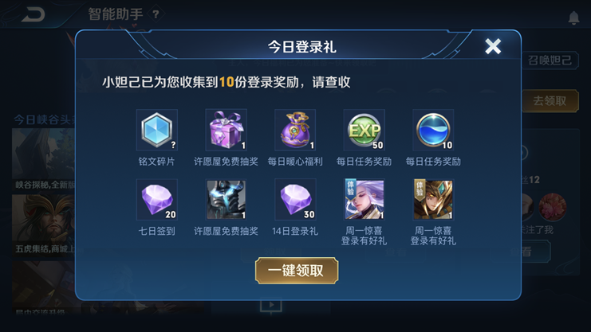
Task: Close the 今日登录礼 dialog
Action: pos(493,47)
